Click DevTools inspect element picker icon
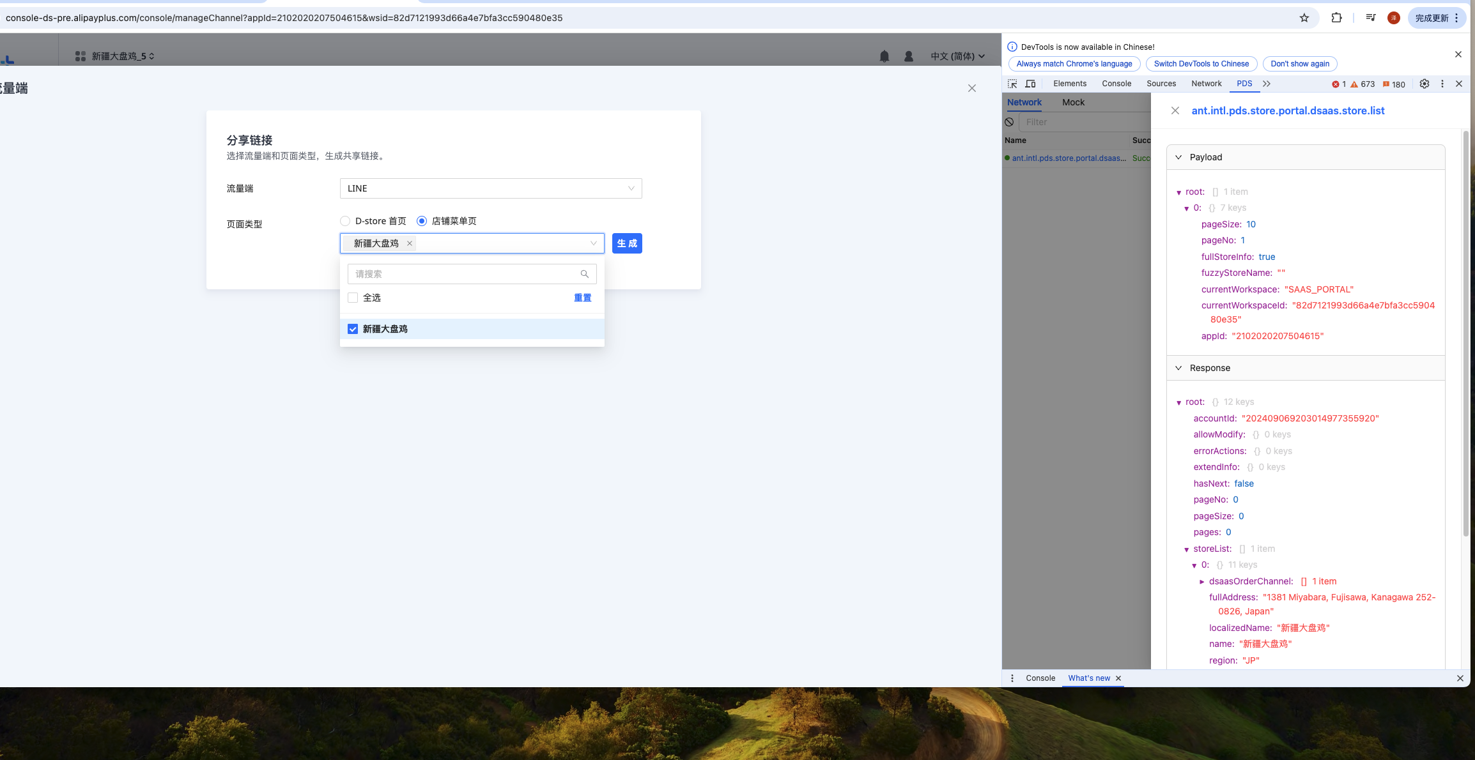The height and width of the screenshot is (760, 1475). (x=1012, y=84)
